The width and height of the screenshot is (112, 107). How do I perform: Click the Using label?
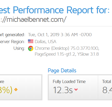[x=19, y=48]
